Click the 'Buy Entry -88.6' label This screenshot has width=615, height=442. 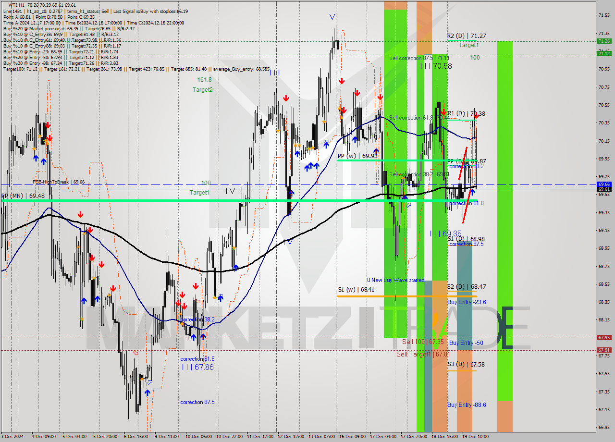click(467, 405)
